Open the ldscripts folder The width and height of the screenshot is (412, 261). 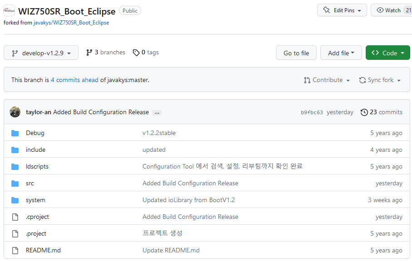[x=37, y=167]
